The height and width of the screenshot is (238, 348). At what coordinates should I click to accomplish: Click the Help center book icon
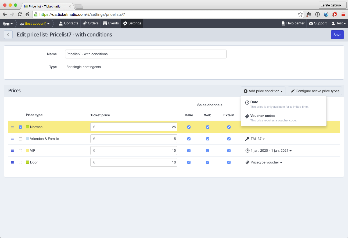[283, 23]
